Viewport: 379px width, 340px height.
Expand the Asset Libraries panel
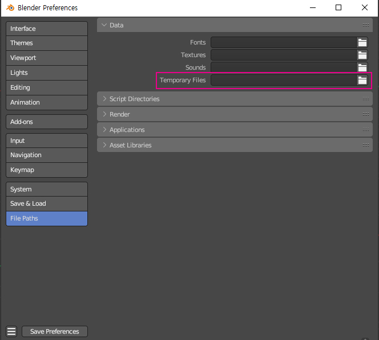click(104, 145)
